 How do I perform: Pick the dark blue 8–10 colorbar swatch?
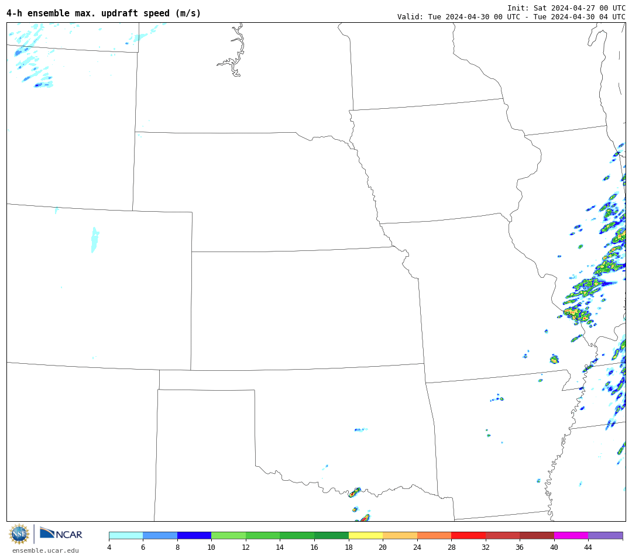(x=194, y=535)
